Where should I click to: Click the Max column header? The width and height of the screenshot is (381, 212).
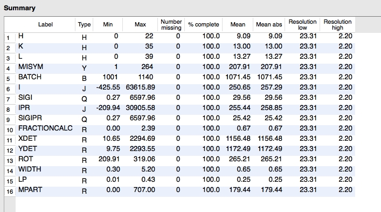(140, 25)
